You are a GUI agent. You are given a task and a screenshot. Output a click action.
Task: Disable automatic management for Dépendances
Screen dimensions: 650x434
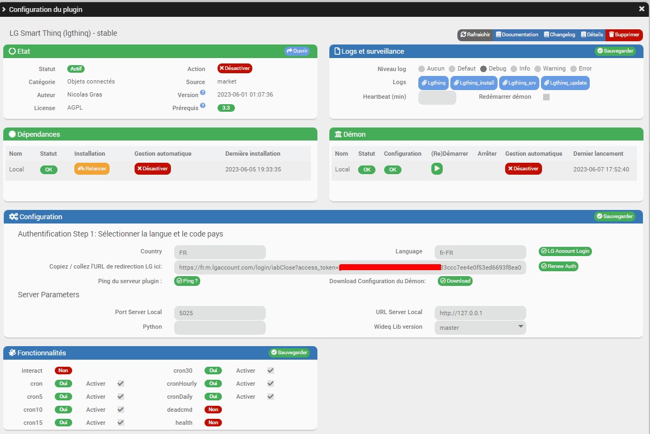coord(152,169)
